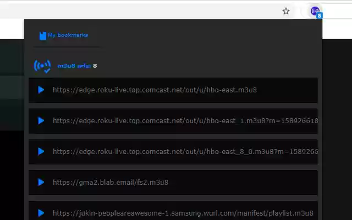Play the hbo-east_1.m3u8 stream
Viewport: 352px width, 220px height.
[x=41, y=120]
